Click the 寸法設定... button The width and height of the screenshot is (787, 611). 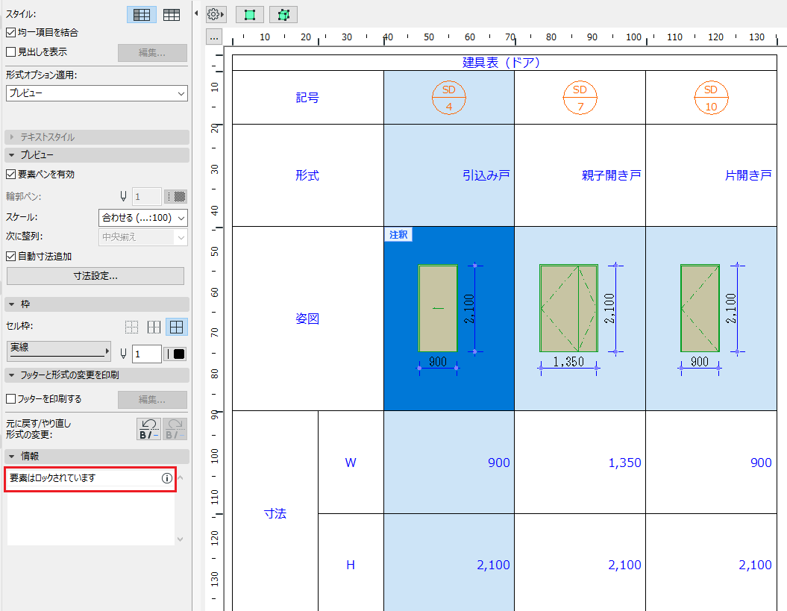point(95,276)
